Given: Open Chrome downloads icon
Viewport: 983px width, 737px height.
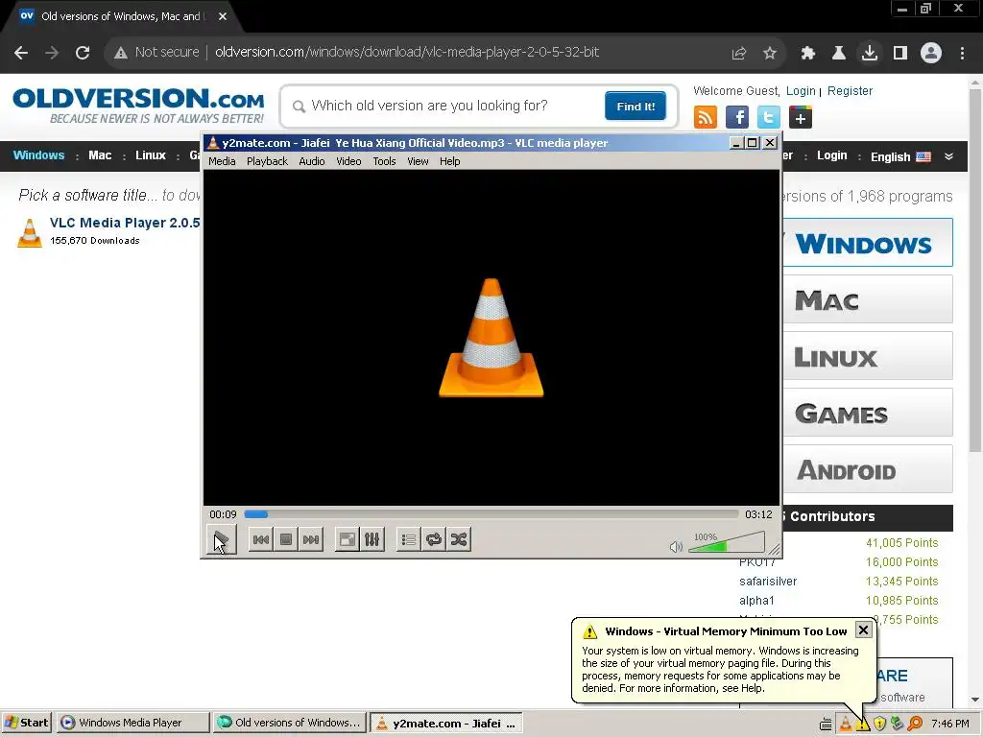Looking at the screenshot, I should click(x=870, y=53).
